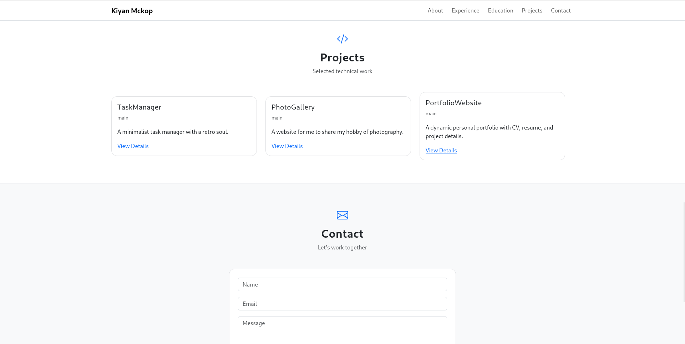Click the Let's work together subtitle

342,247
